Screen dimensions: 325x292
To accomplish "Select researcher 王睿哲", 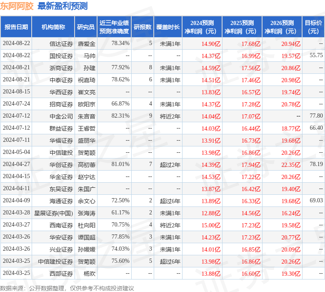I will point(87,128).
